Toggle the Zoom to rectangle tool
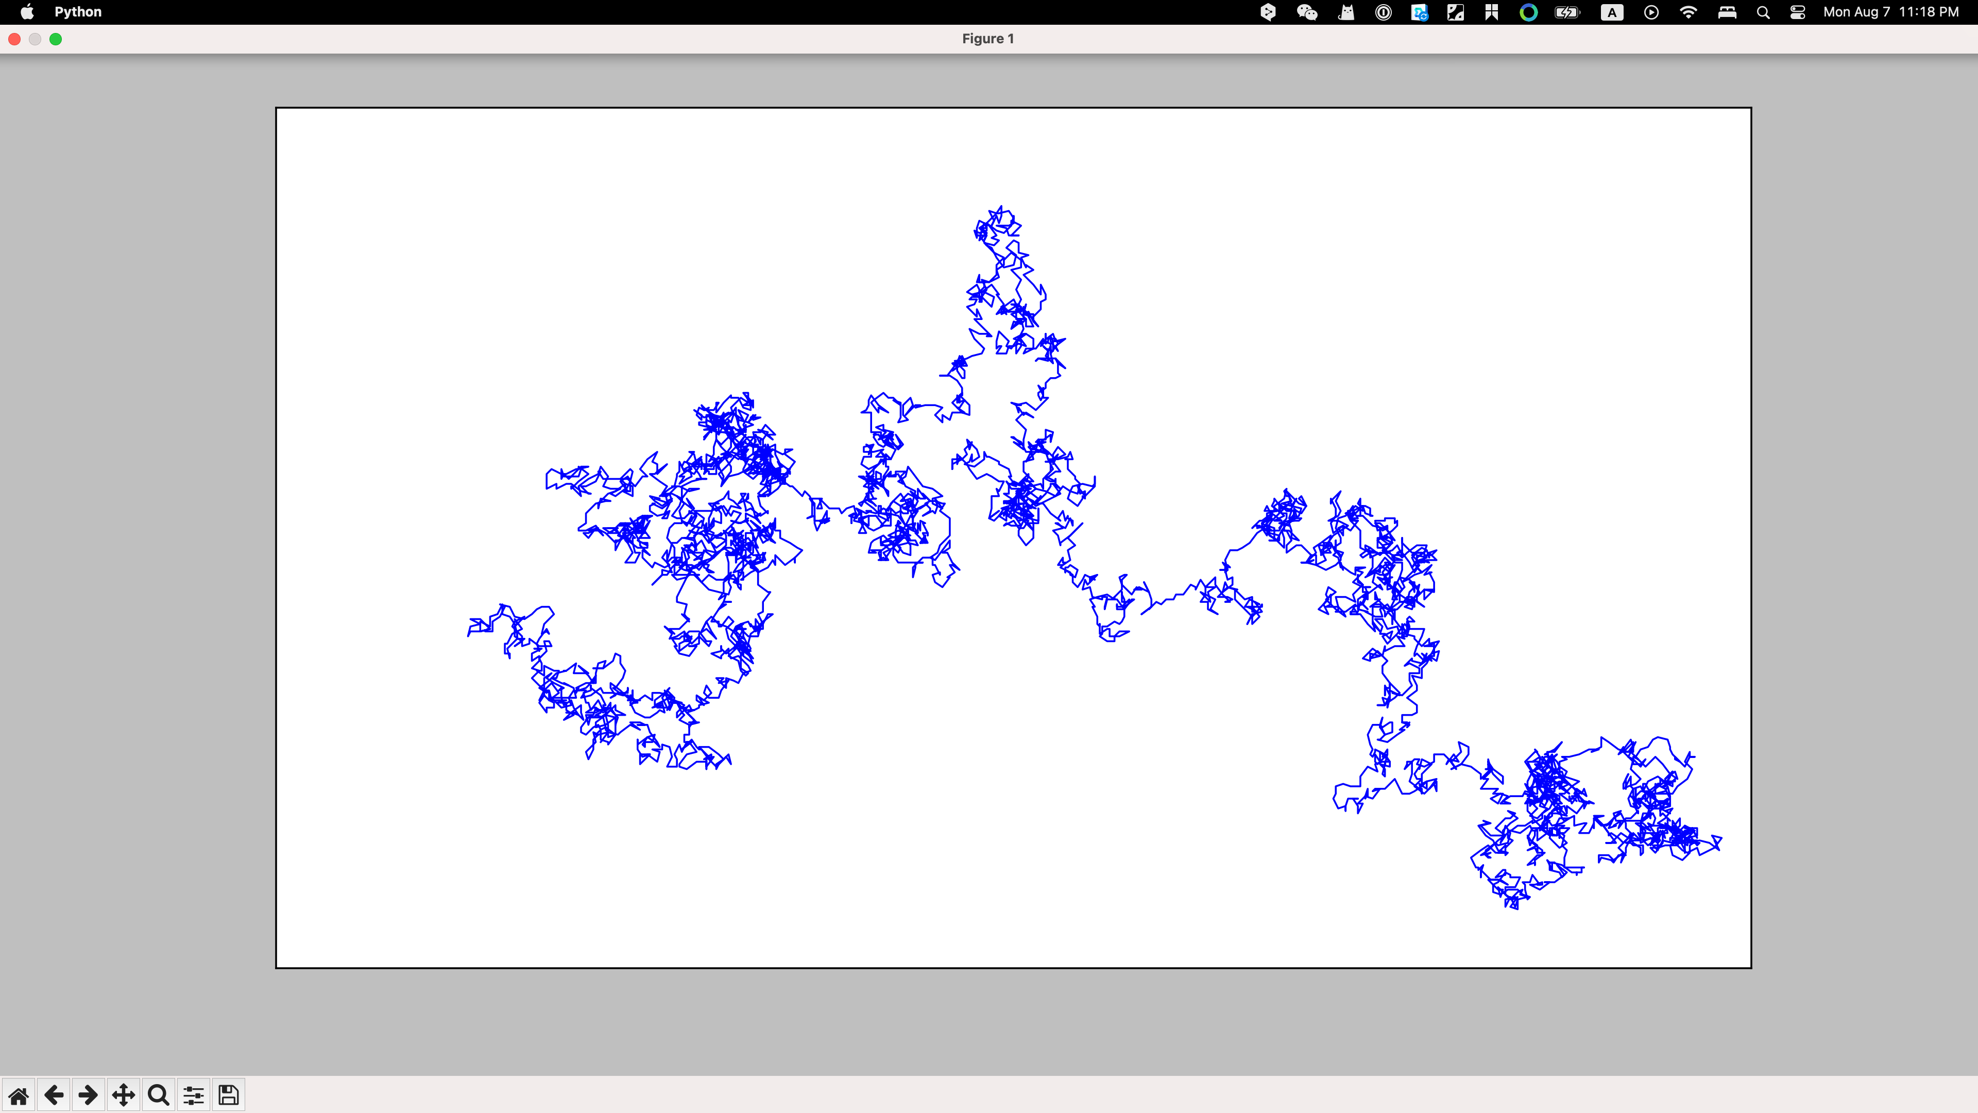The image size is (1978, 1113). pyautogui.click(x=158, y=1094)
